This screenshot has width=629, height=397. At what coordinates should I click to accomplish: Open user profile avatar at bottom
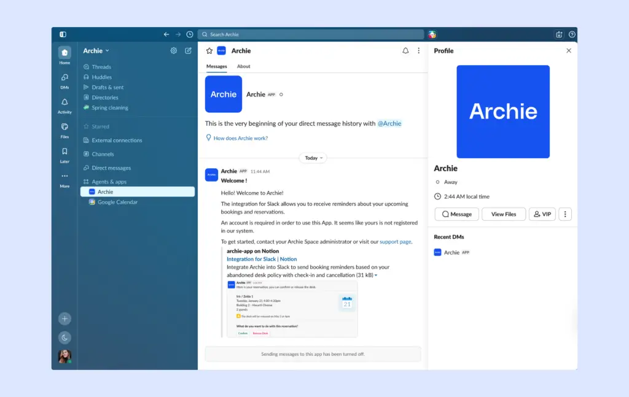point(64,356)
